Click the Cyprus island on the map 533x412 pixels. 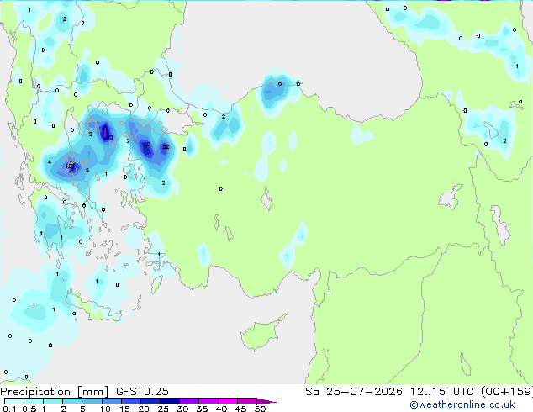coord(262,333)
